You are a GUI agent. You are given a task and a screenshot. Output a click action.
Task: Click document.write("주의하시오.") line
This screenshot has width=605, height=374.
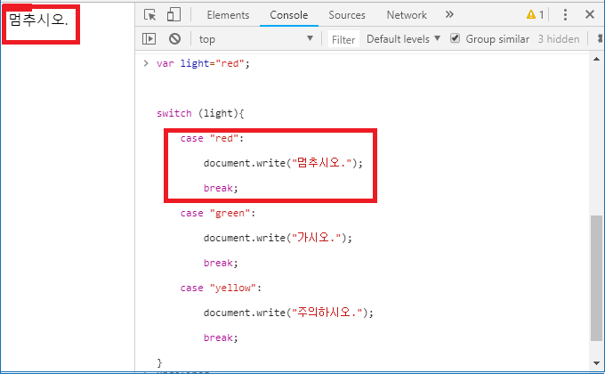pyautogui.click(x=288, y=313)
